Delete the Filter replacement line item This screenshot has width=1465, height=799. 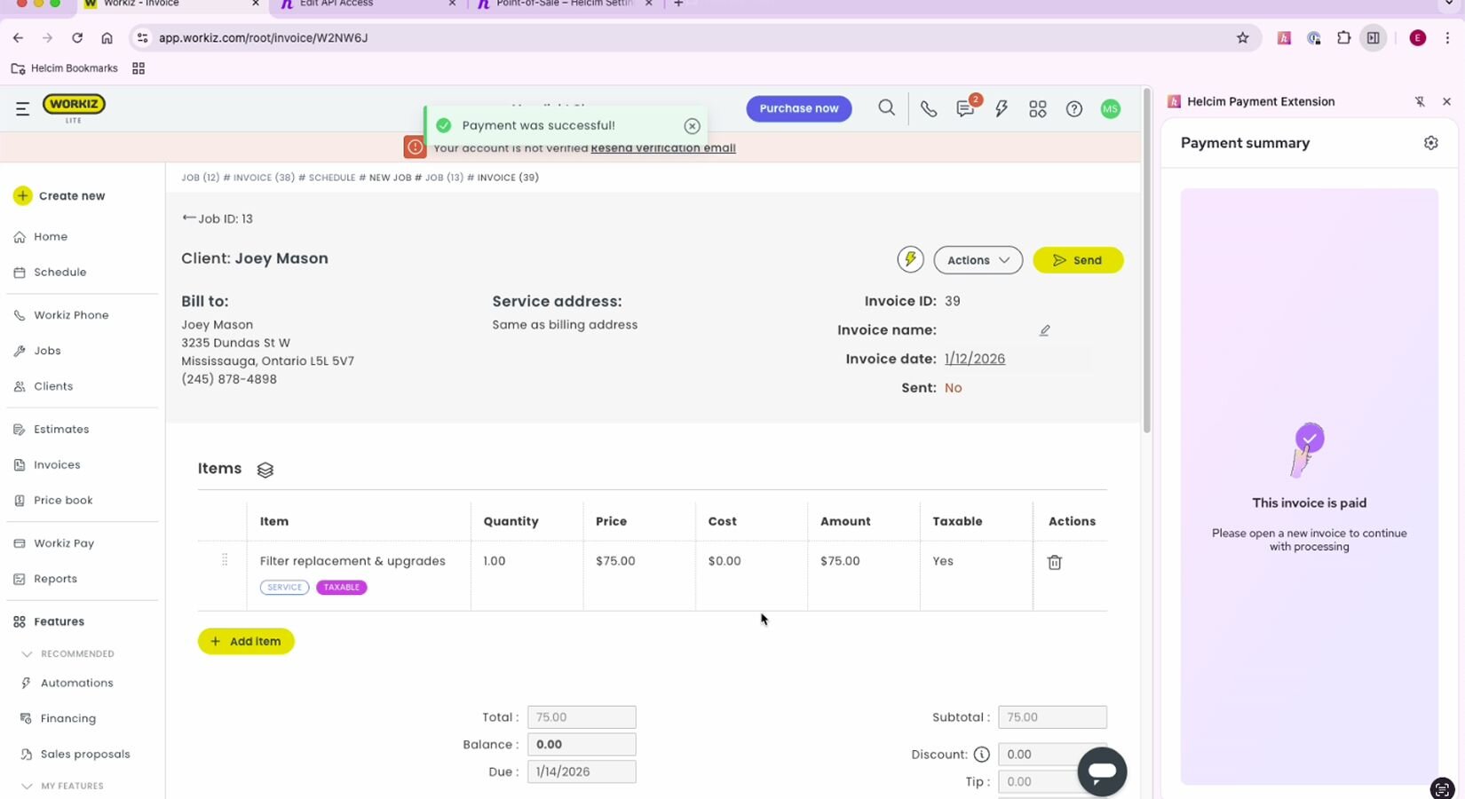1054,562
